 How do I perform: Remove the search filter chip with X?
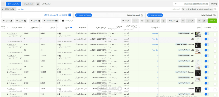tap(183, 9)
